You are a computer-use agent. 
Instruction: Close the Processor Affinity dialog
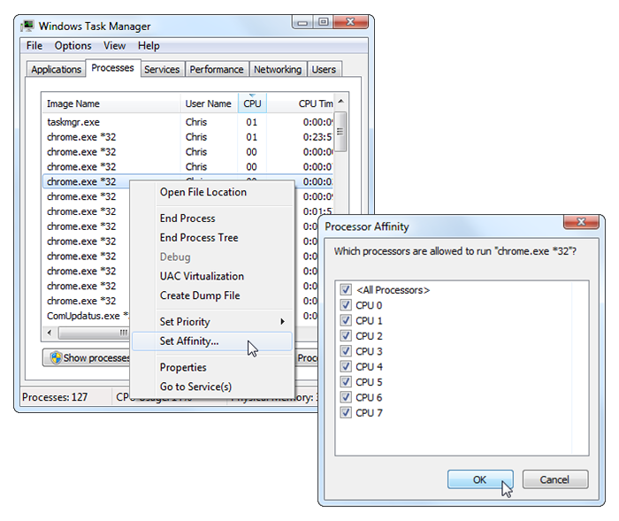point(581,222)
